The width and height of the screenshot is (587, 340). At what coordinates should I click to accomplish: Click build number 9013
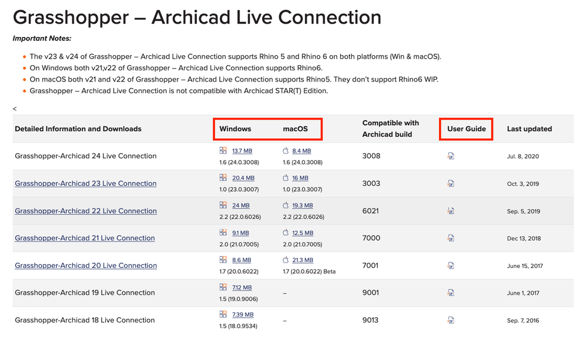[370, 320]
